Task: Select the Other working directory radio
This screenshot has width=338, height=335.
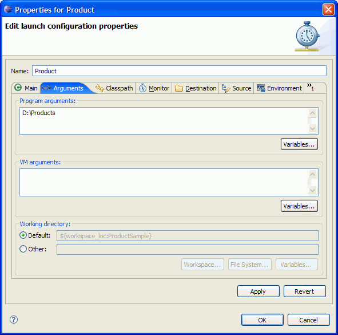Action: (x=23, y=249)
